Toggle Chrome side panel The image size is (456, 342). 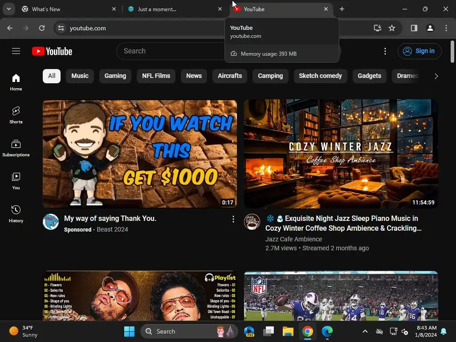click(x=414, y=28)
